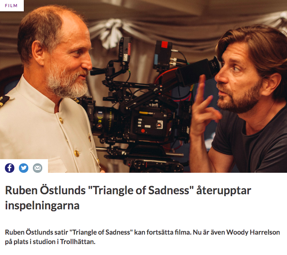
Task: Click the epaulette on the uniform shoulder
Action: click(x=4, y=101)
